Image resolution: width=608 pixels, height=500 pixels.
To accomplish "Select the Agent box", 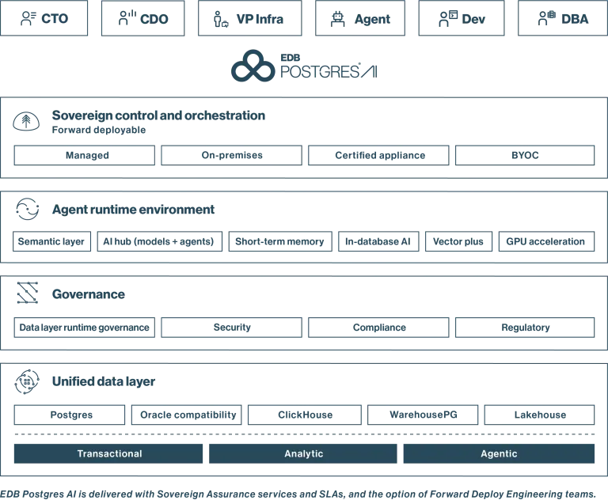I will point(360,18).
